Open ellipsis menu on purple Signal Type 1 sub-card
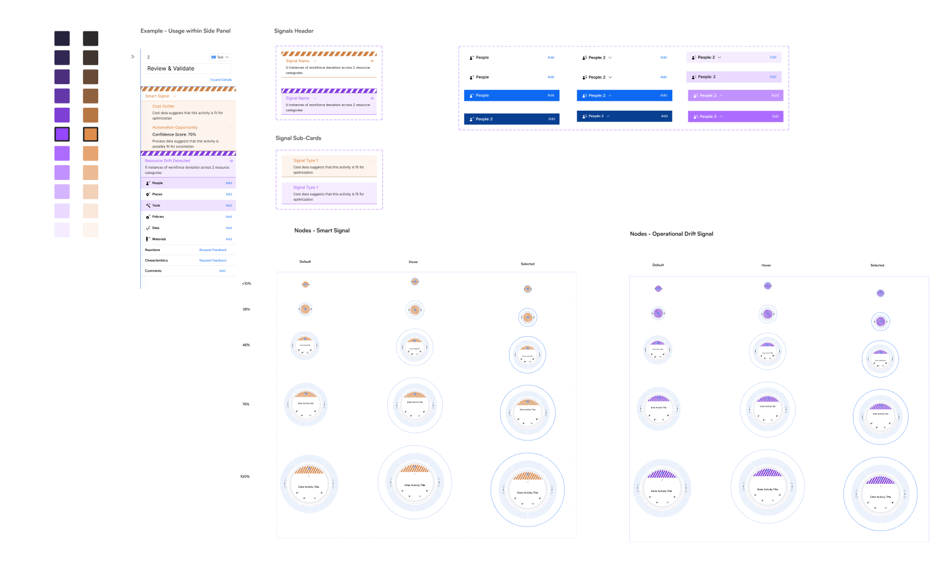The image size is (947, 566). tap(372, 187)
